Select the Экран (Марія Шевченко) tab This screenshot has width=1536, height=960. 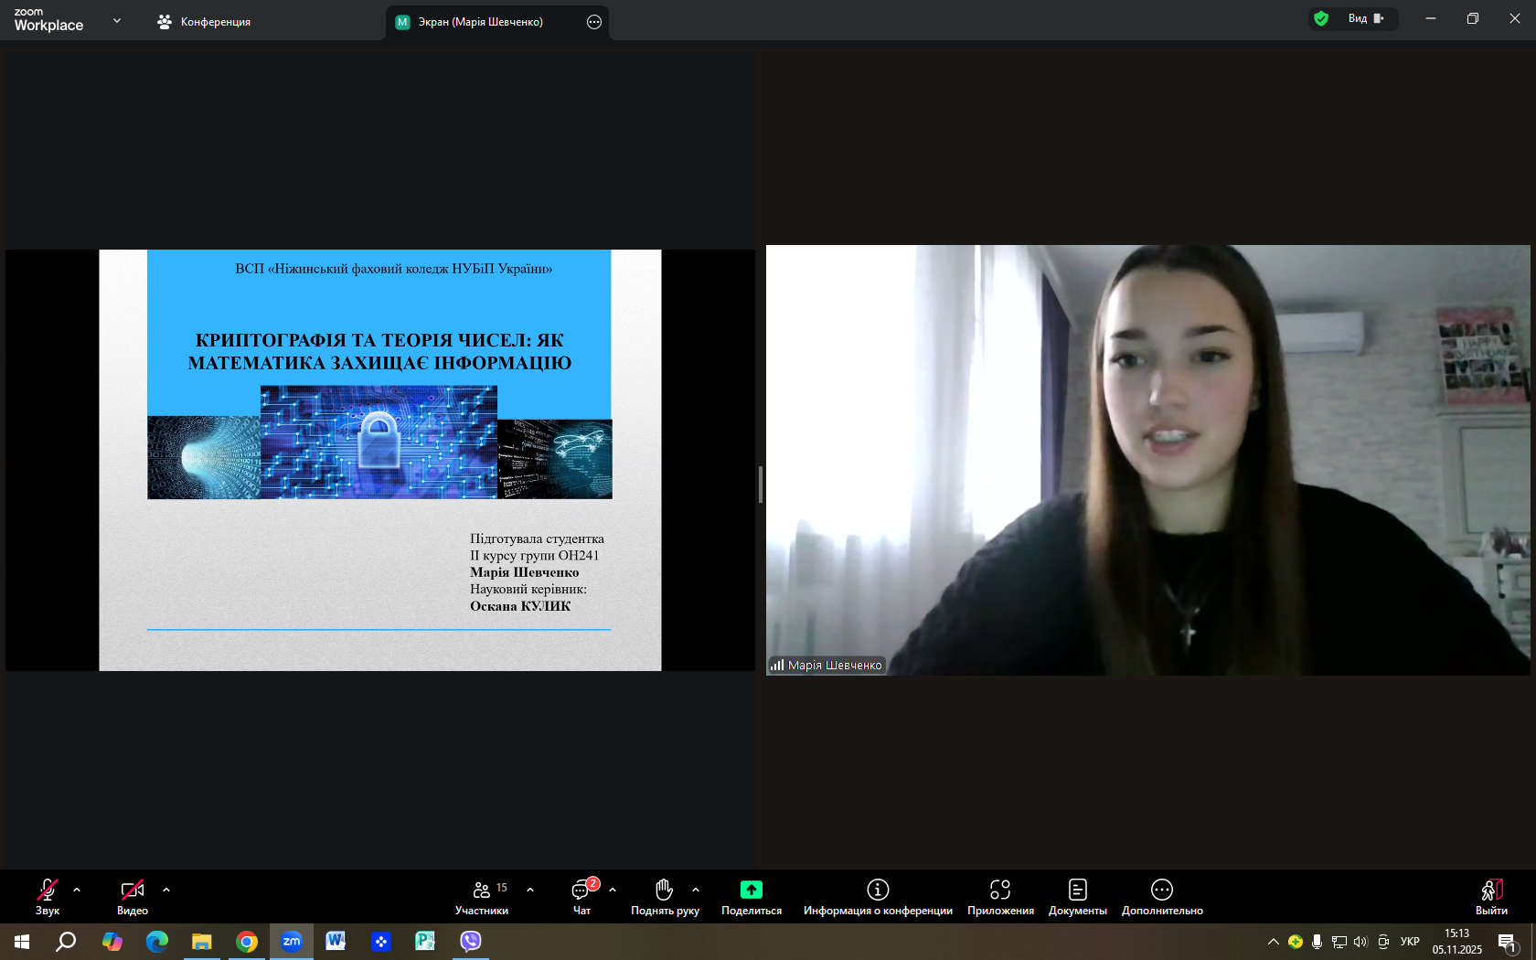(x=480, y=22)
